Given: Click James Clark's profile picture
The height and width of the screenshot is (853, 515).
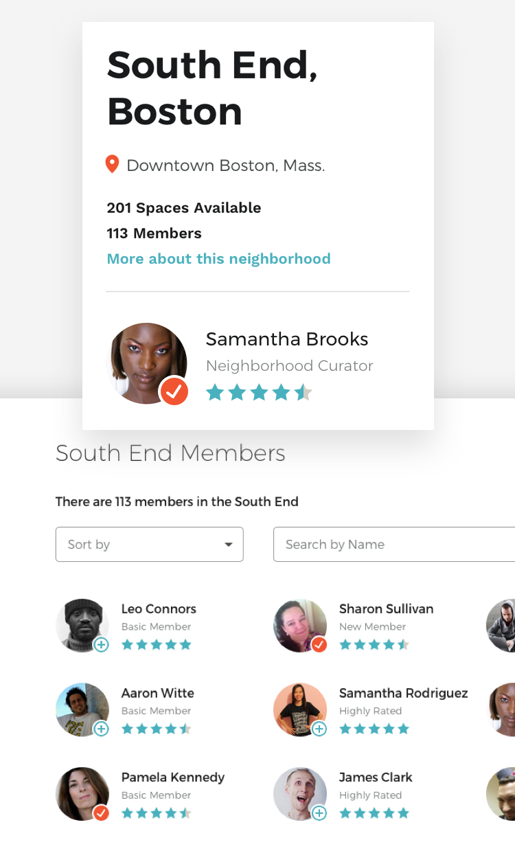Looking at the screenshot, I should point(299,793).
